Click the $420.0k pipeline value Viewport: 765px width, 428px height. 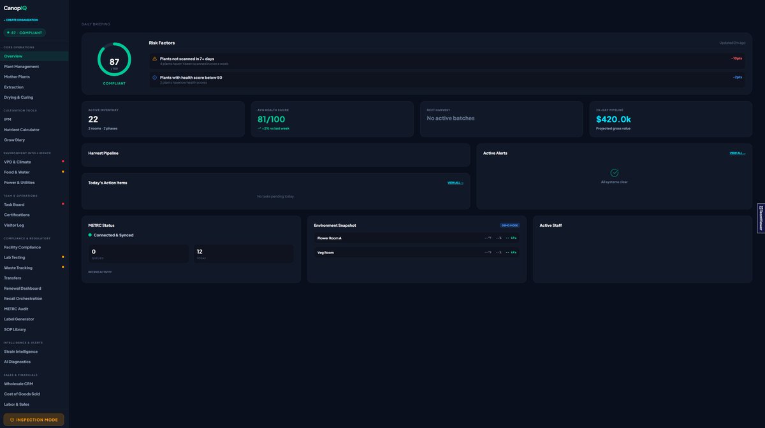point(613,119)
